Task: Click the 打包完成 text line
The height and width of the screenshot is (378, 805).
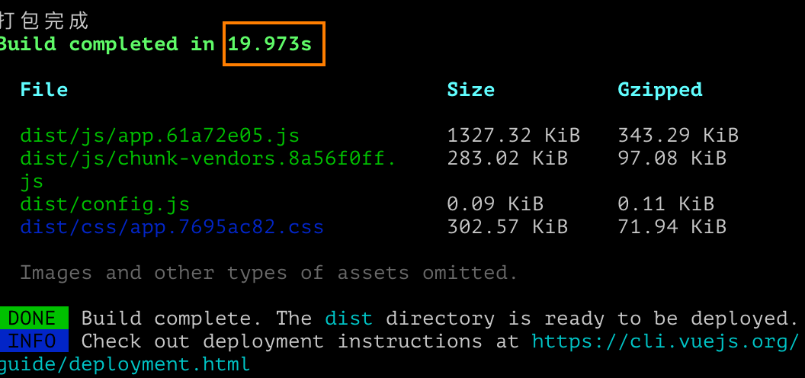Action: coord(44,21)
